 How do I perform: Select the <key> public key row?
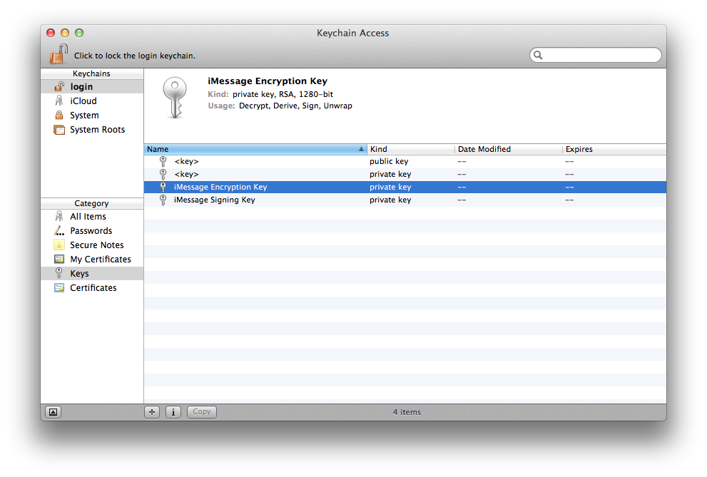click(x=405, y=161)
